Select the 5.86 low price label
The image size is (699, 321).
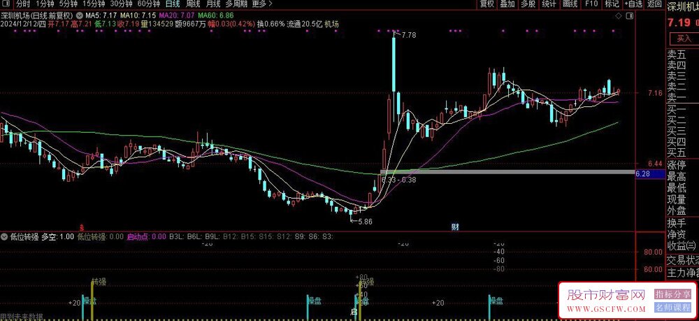[365, 221]
